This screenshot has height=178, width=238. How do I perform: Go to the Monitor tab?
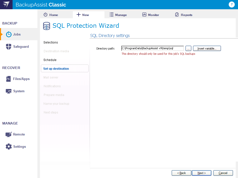point(153,15)
